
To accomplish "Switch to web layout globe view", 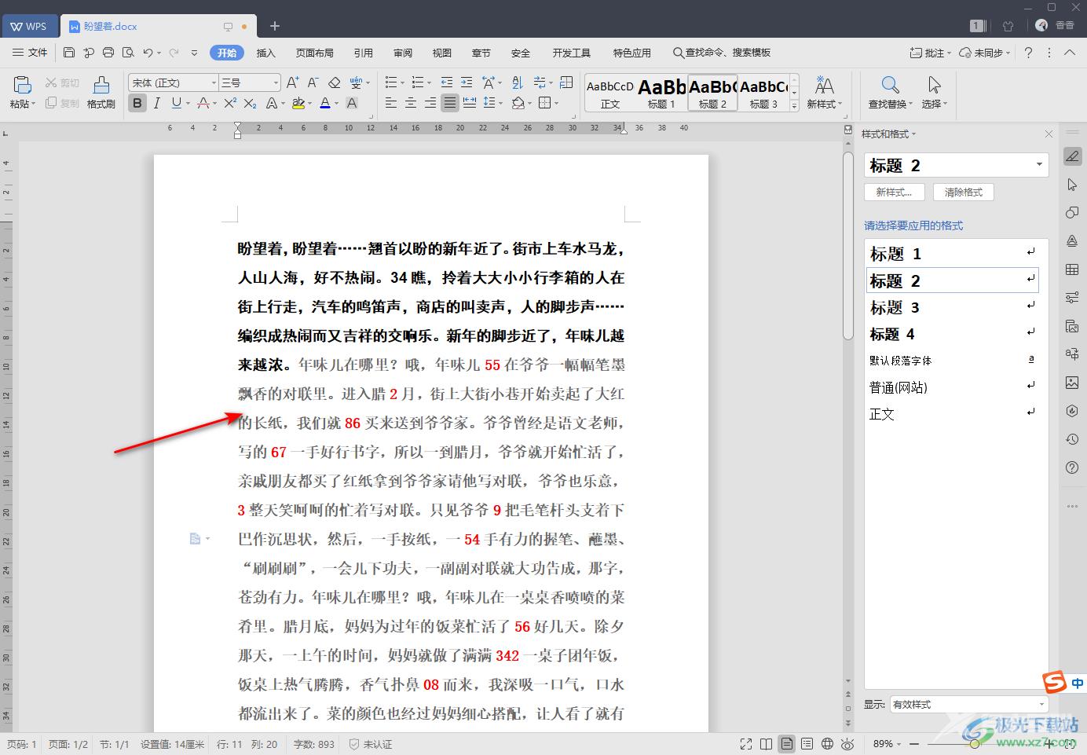I will coord(827,744).
